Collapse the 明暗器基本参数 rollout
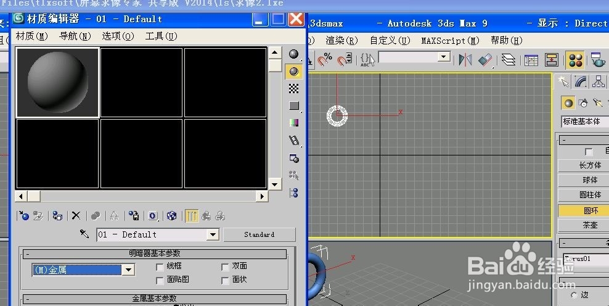The width and height of the screenshot is (609, 306). (x=155, y=254)
